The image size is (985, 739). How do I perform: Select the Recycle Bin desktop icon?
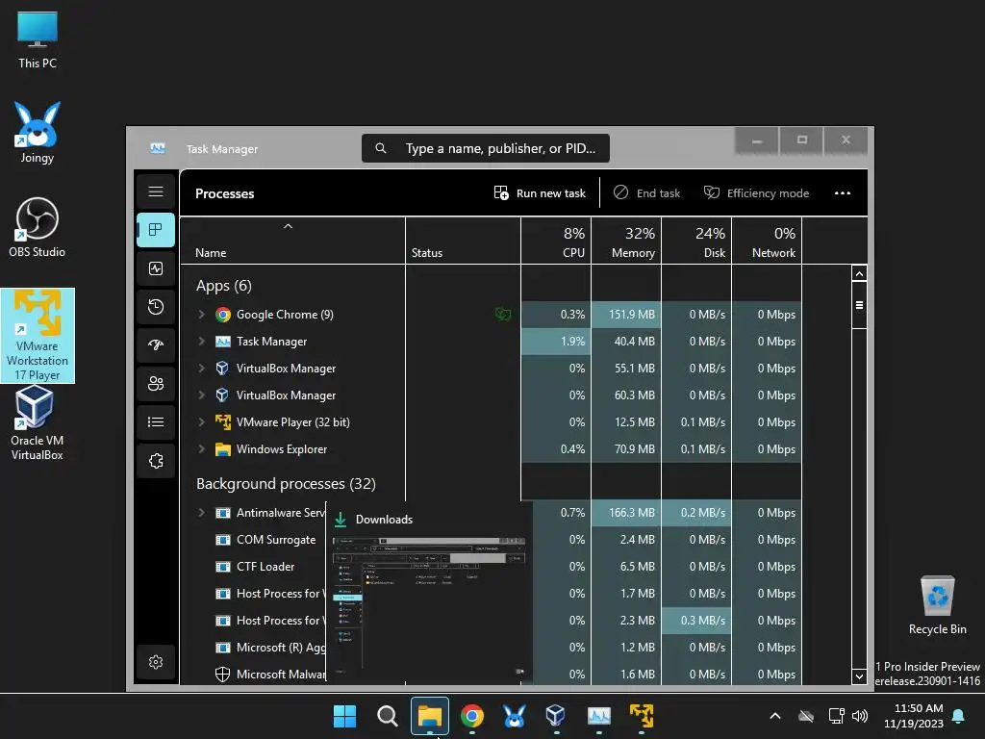pyautogui.click(x=937, y=605)
